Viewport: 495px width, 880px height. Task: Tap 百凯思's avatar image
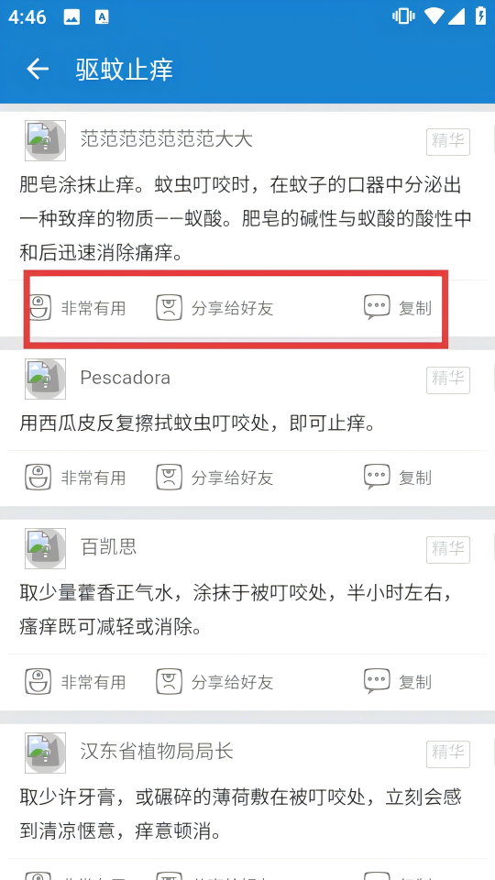tap(45, 548)
